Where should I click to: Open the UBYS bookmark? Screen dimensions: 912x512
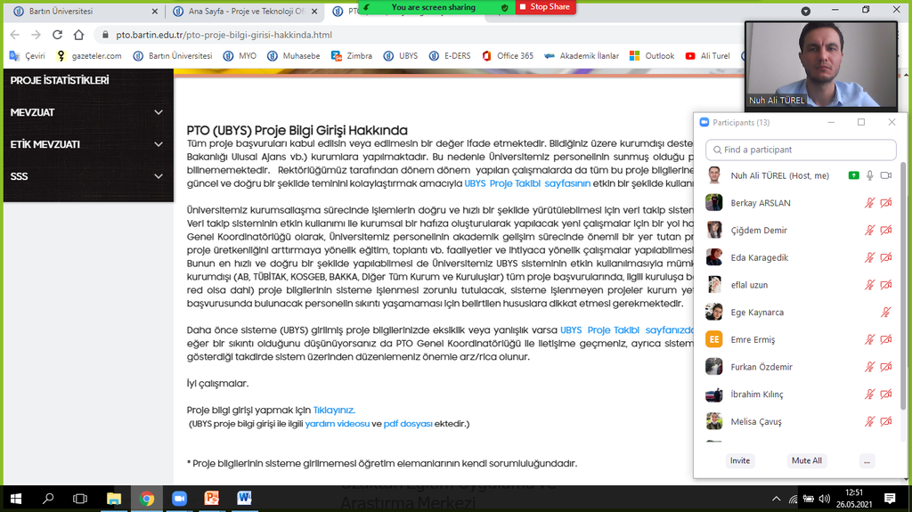point(400,56)
